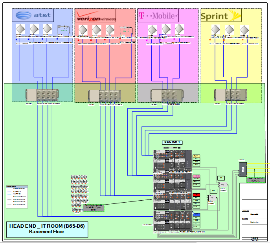270x243 pixels.
Task: Select middle antenna in Verizon section
Action: [96, 30]
